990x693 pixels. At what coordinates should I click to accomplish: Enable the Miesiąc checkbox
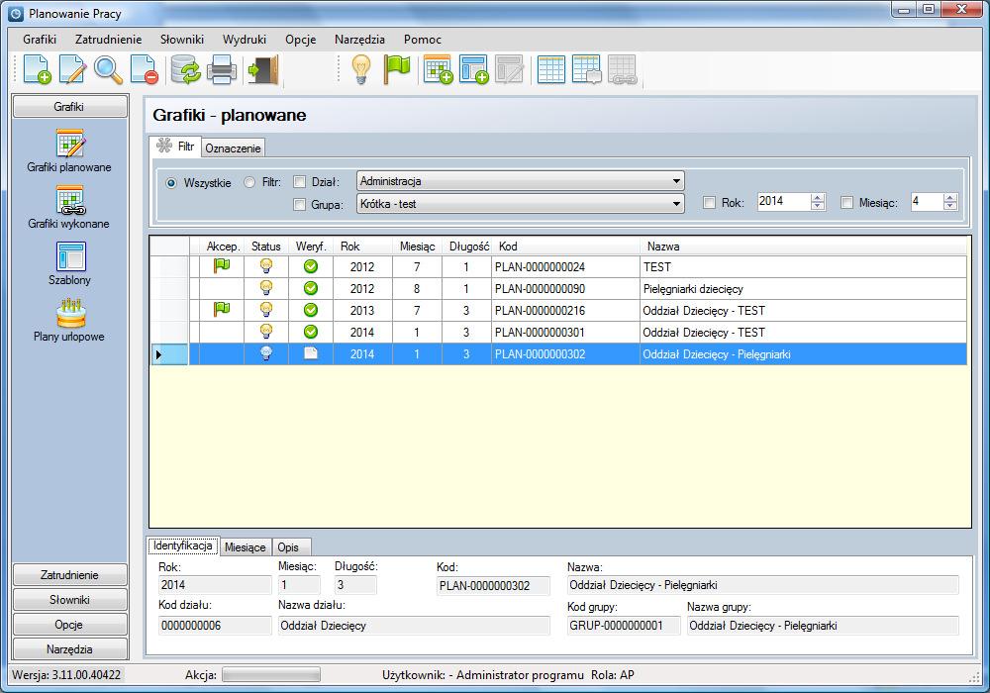click(847, 203)
